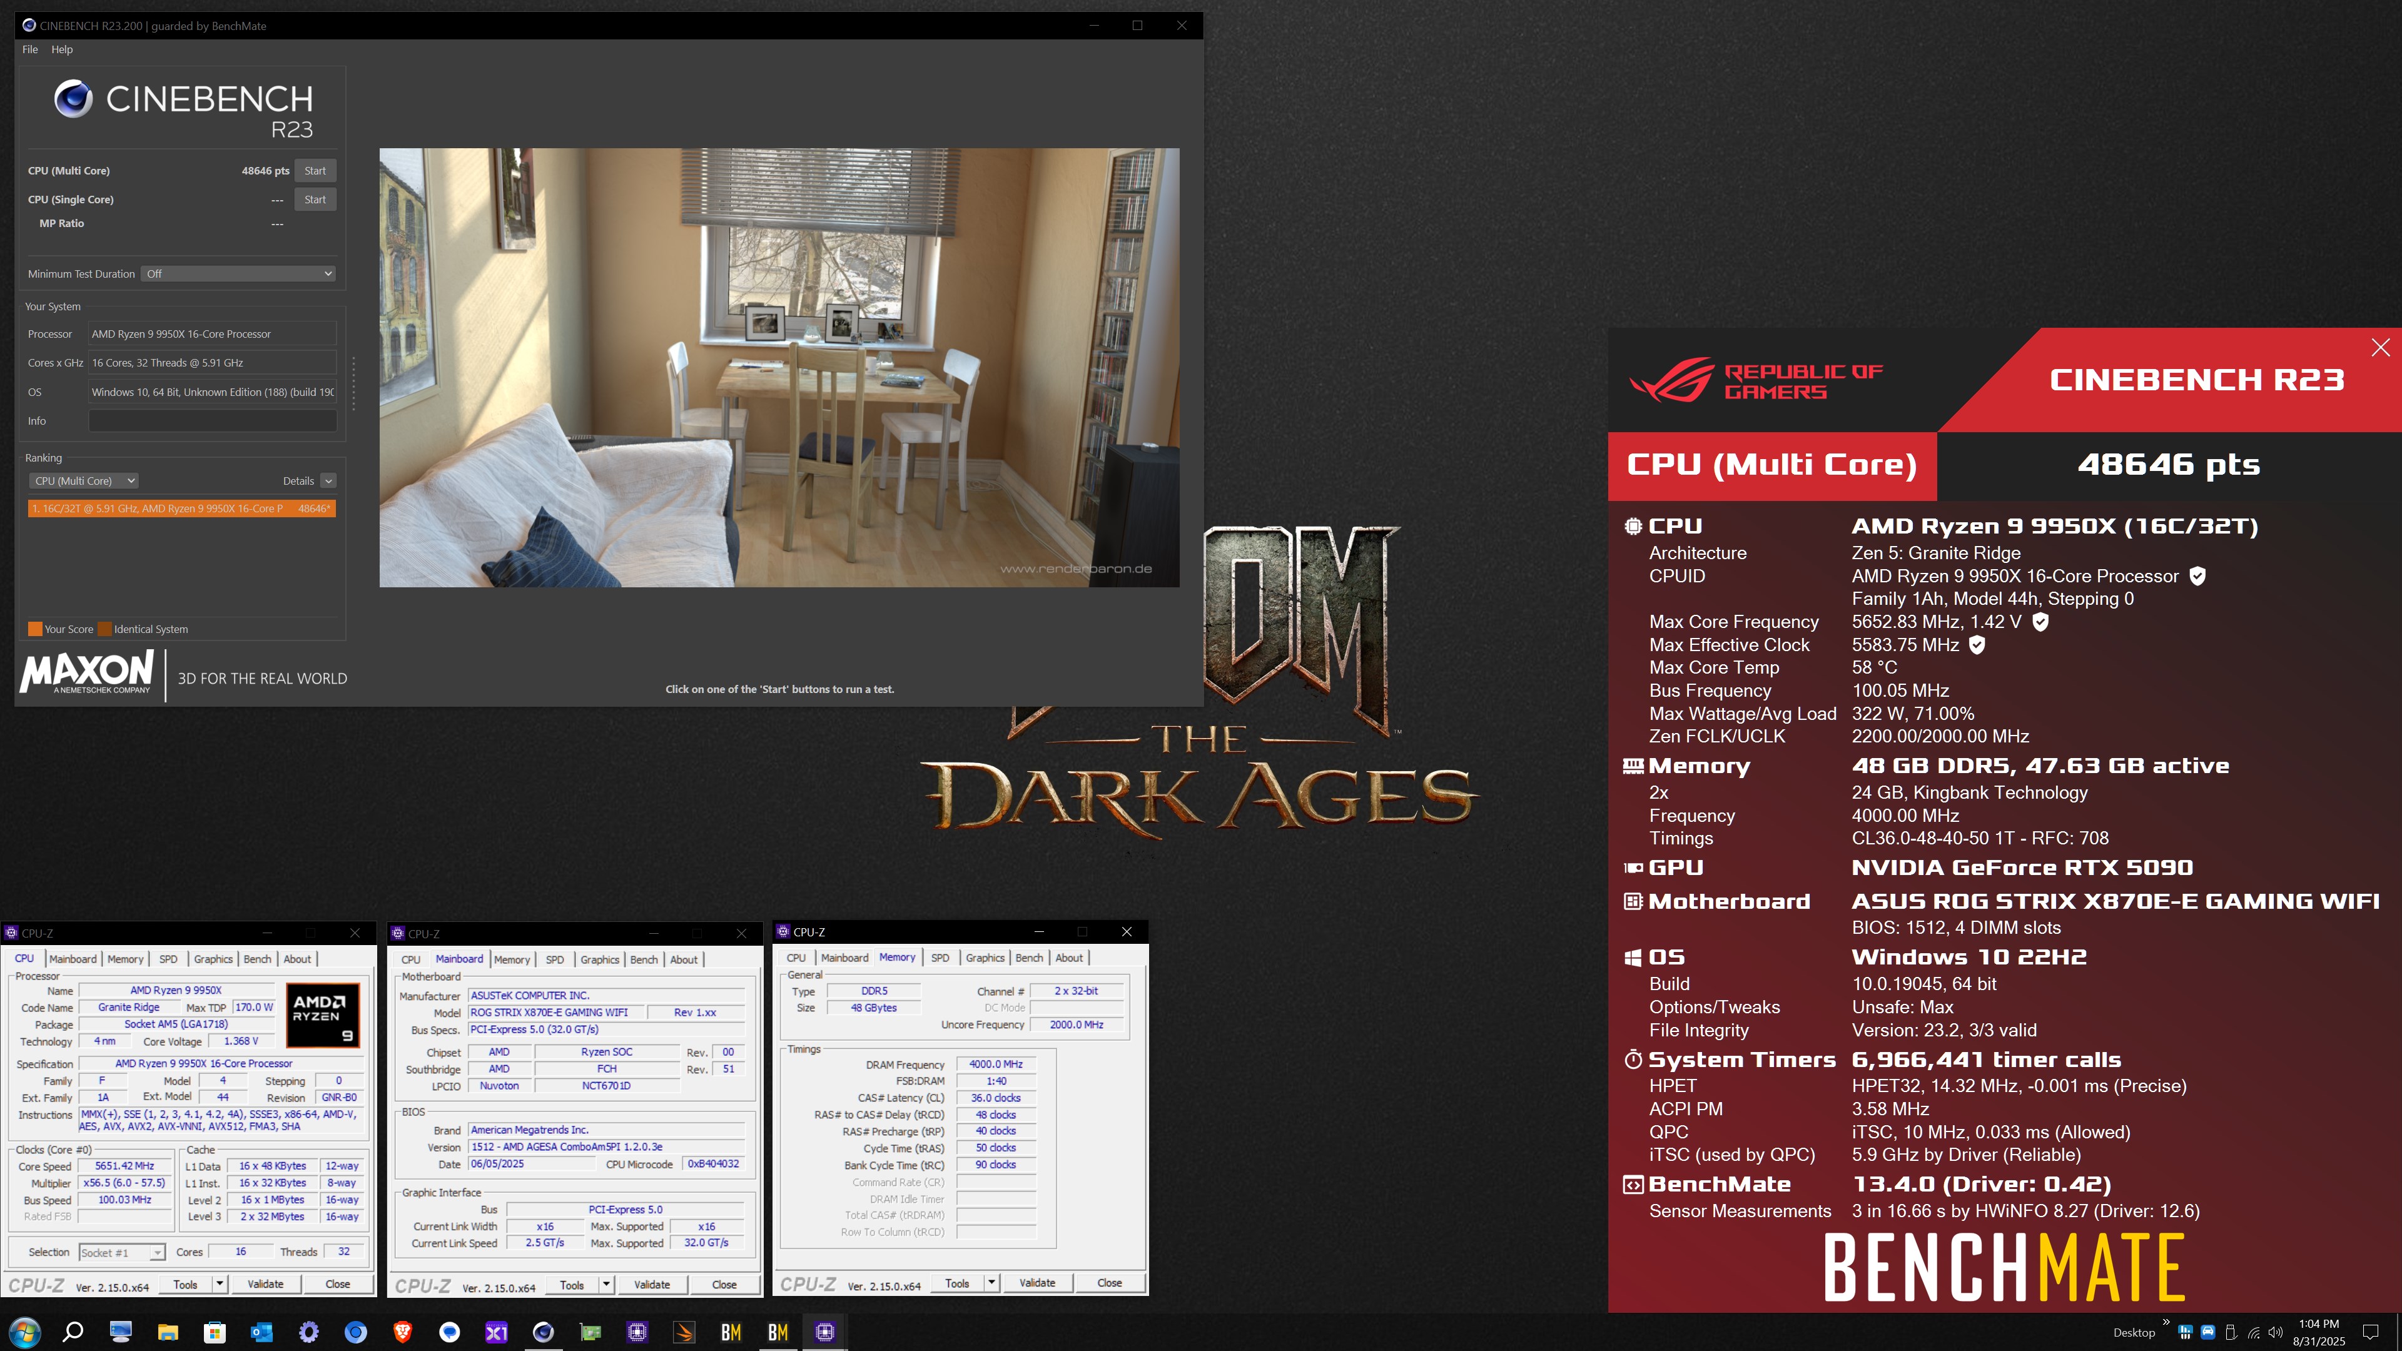Click the Max Effective Clock shield icon
The height and width of the screenshot is (1351, 2402).
1977,644
